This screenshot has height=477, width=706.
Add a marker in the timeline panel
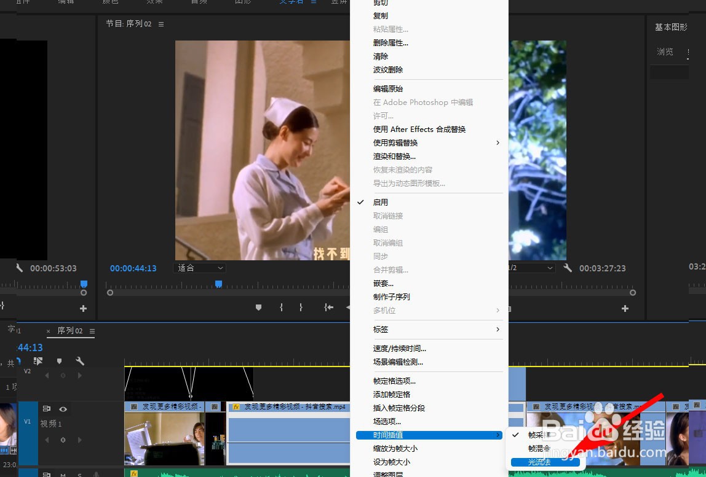(x=59, y=361)
